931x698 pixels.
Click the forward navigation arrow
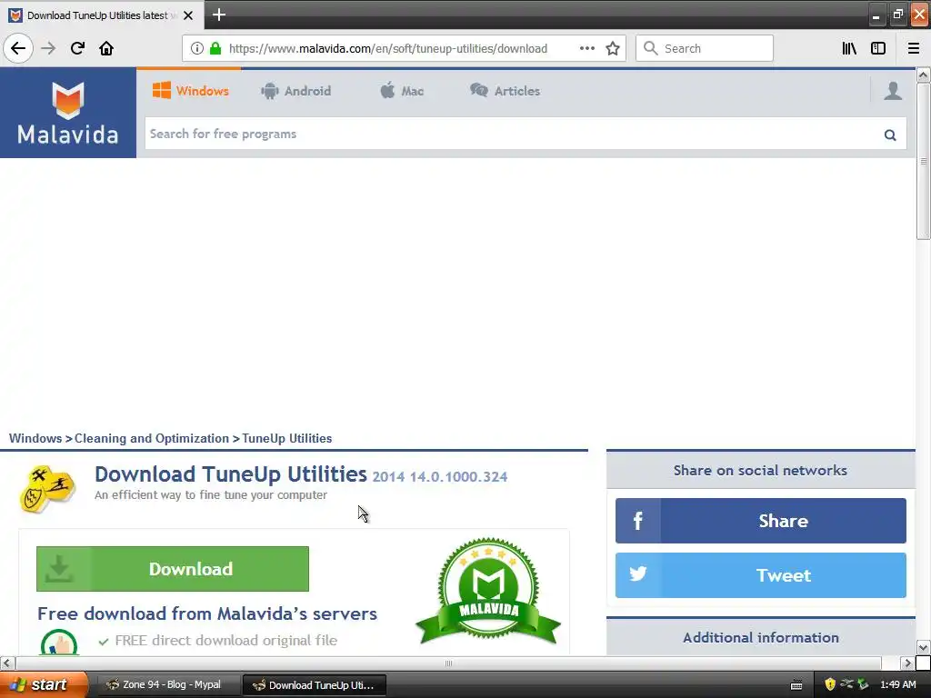click(48, 48)
